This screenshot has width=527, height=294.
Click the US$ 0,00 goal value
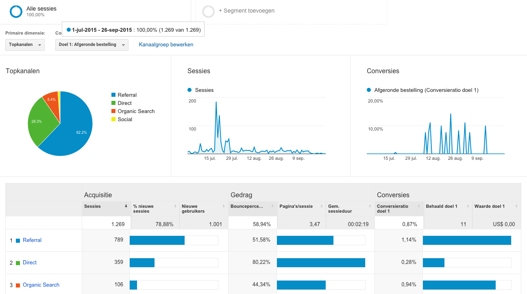click(503, 224)
